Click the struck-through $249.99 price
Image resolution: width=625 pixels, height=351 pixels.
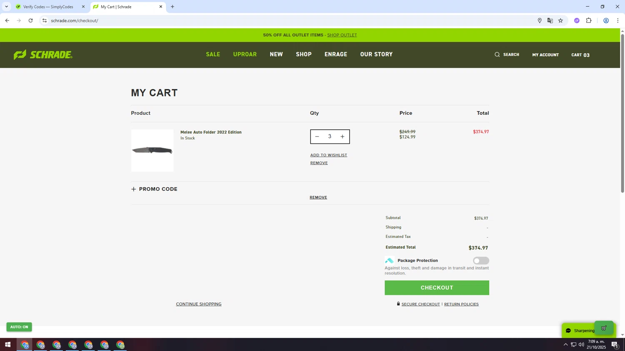[x=407, y=131]
